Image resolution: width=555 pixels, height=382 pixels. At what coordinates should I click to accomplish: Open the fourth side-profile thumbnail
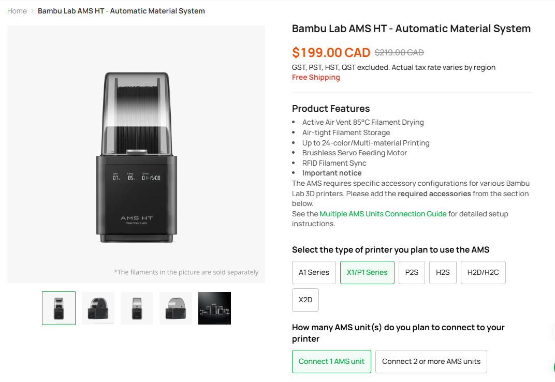(x=176, y=308)
